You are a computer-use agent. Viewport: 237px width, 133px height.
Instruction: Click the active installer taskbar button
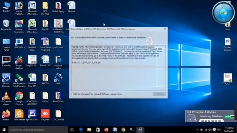coord(140,130)
